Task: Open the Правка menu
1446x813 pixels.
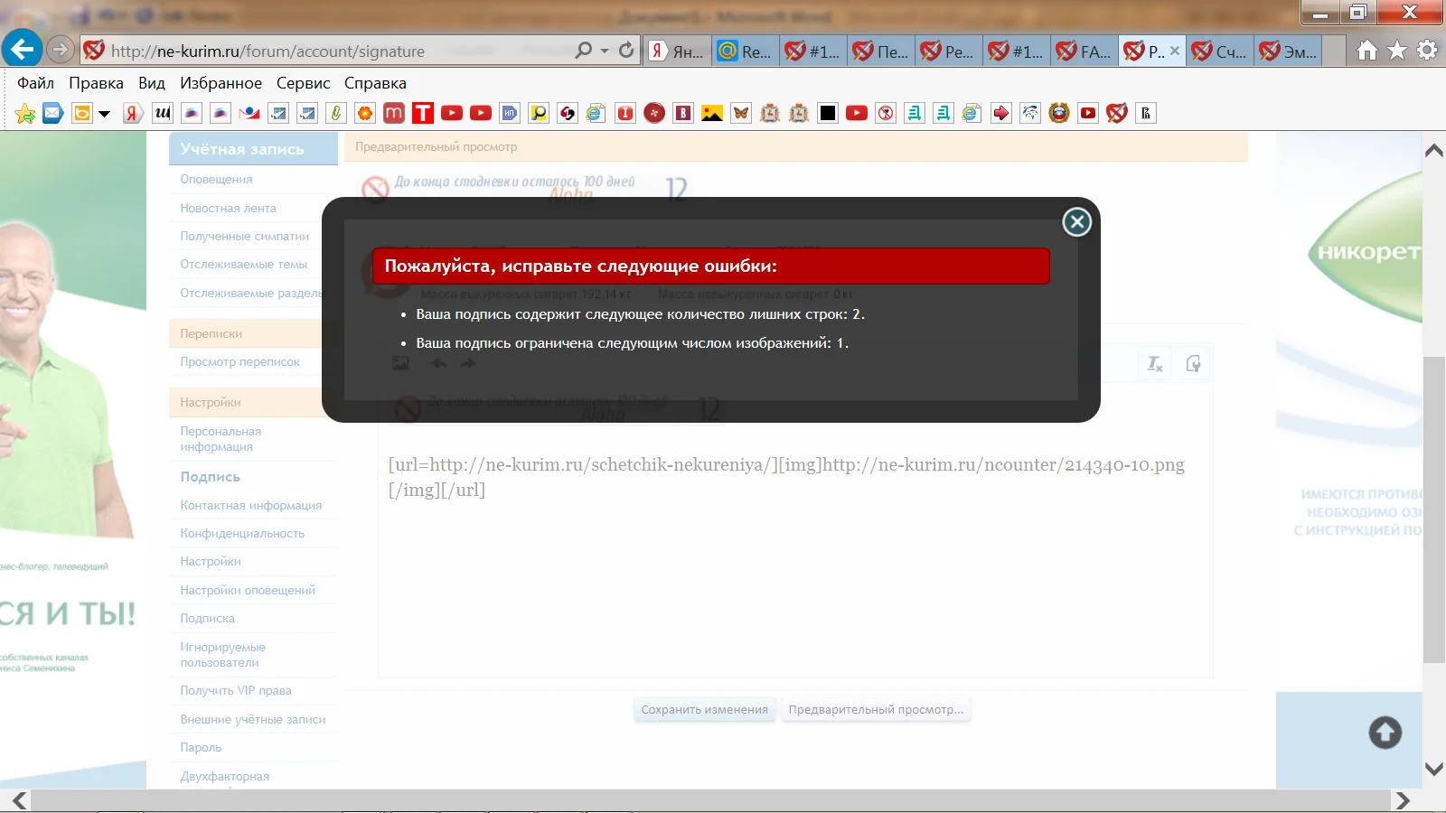Action: (x=96, y=83)
